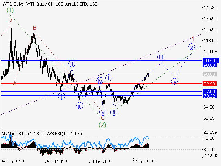Click the green (1) wave label
This screenshot has height=166, width=221.
click(x=10, y=10)
